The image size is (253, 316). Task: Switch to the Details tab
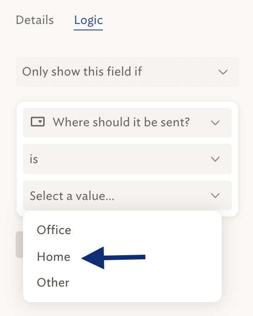point(34,20)
